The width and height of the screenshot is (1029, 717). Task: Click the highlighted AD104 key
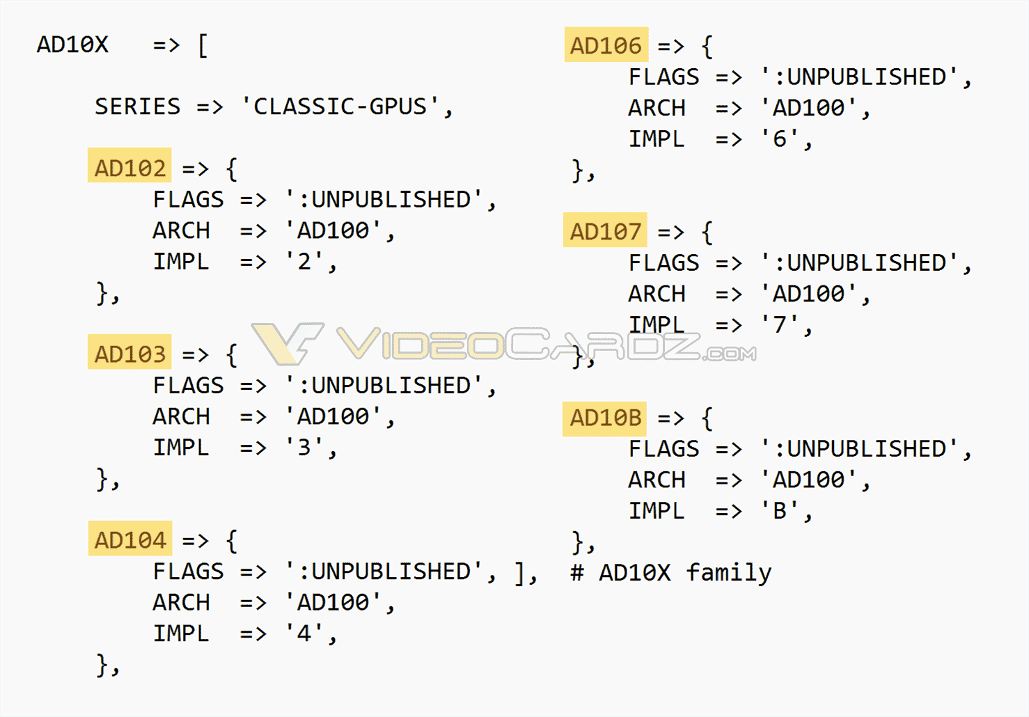tap(130, 538)
